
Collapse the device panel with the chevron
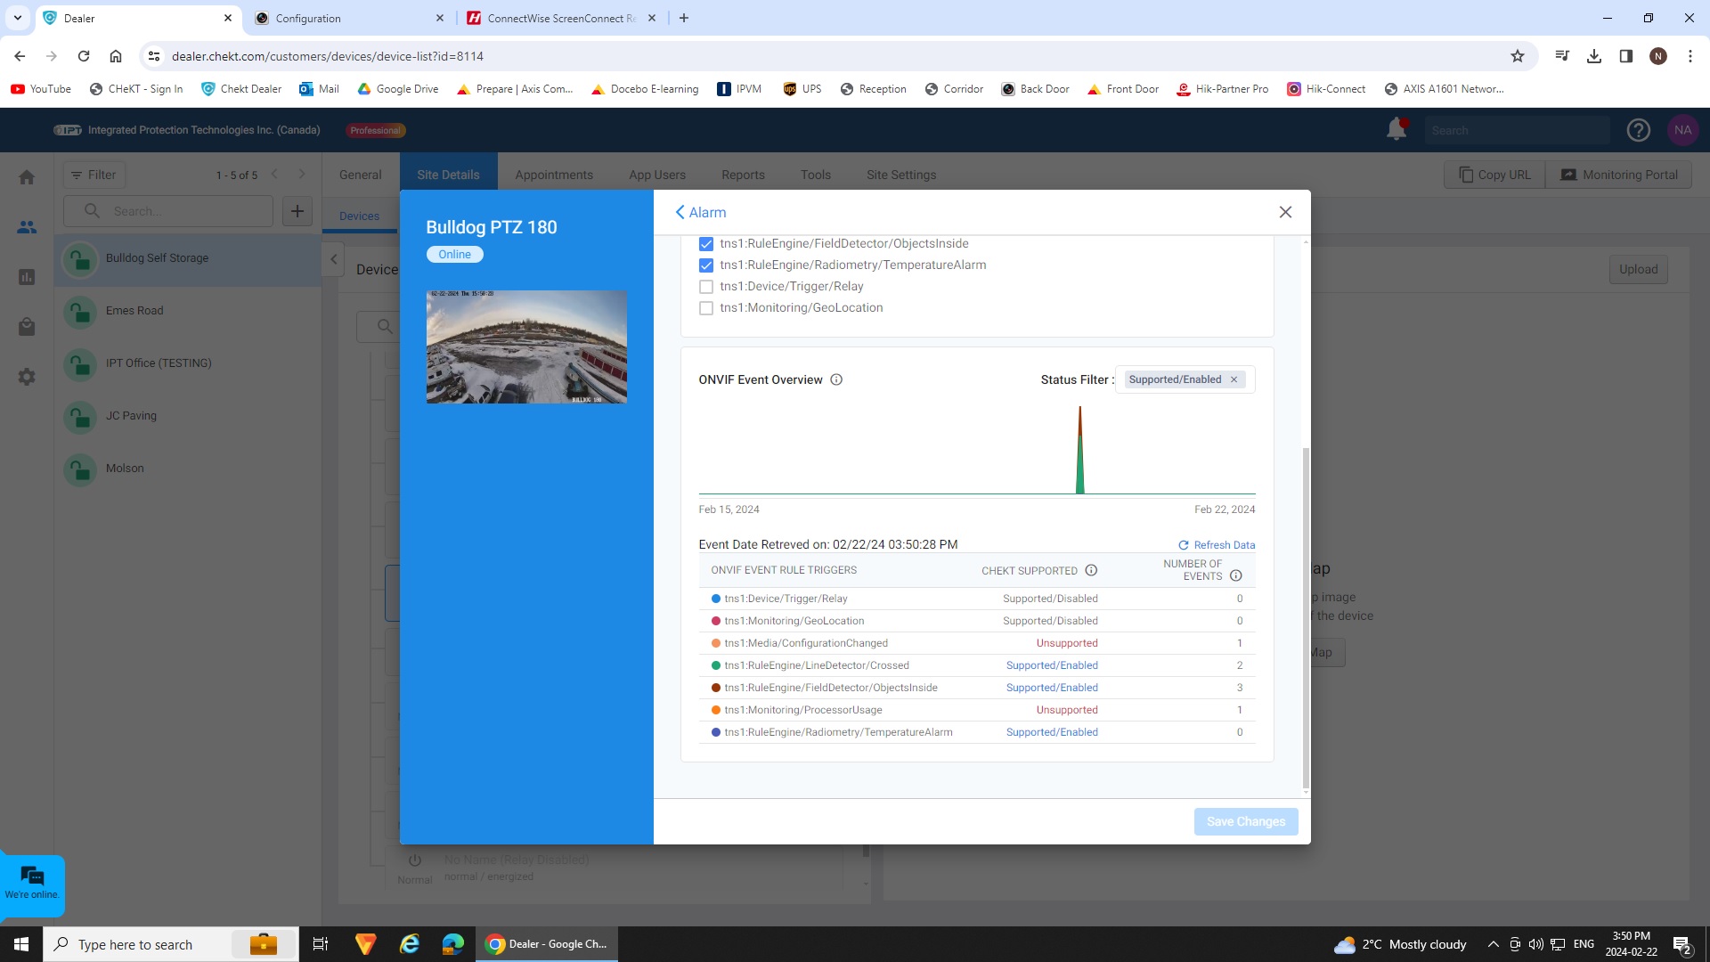coord(334,259)
